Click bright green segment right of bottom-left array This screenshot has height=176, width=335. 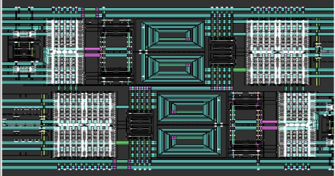[x=122, y=143]
